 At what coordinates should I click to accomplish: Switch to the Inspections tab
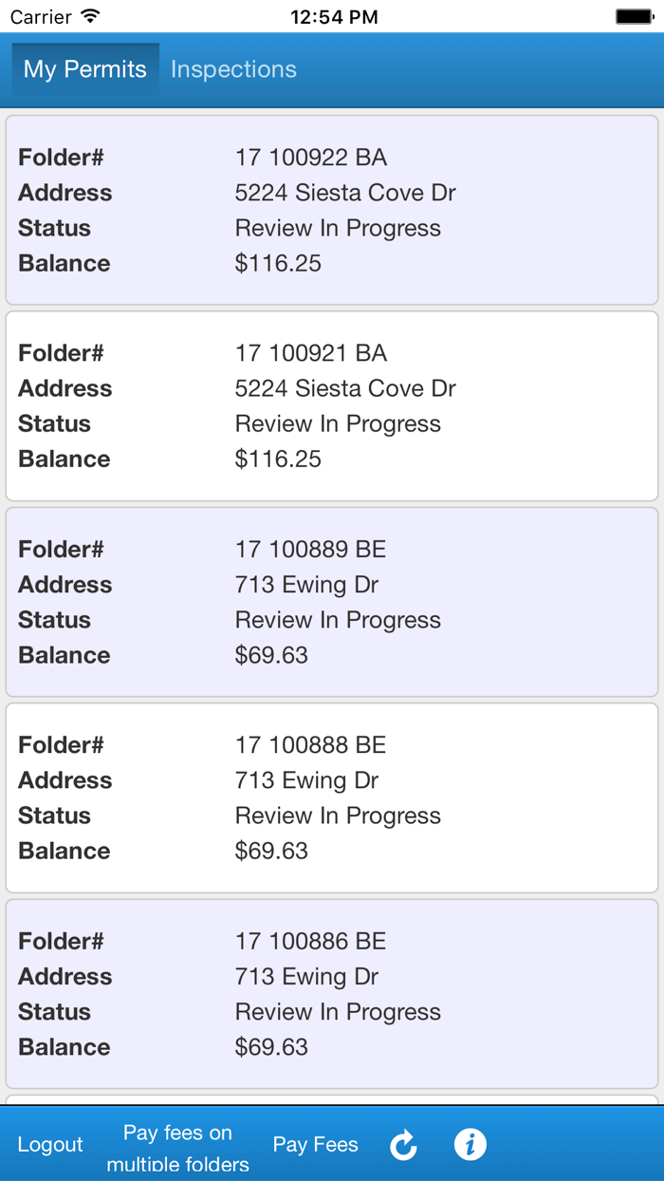pyautogui.click(x=232, y=69)
